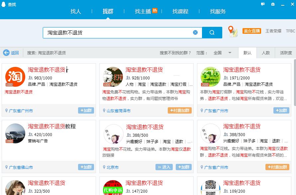296x195 pixels.
Task: Click the results vertical scrollbar
Action: coord(295,83)
